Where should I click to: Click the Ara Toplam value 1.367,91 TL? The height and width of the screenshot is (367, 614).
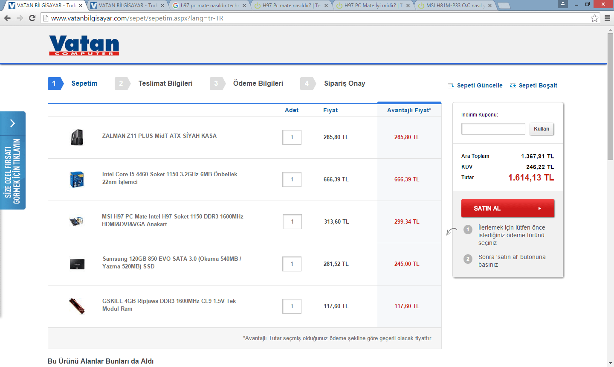538,156
